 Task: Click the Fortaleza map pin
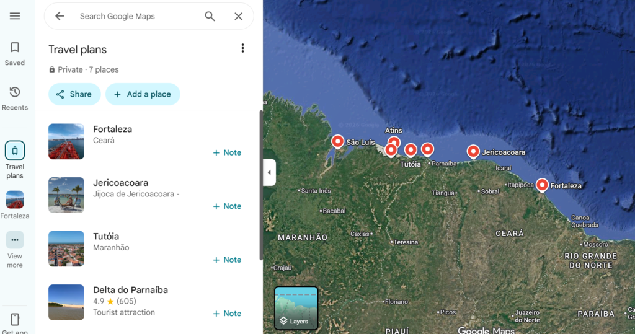click(542, 185)
